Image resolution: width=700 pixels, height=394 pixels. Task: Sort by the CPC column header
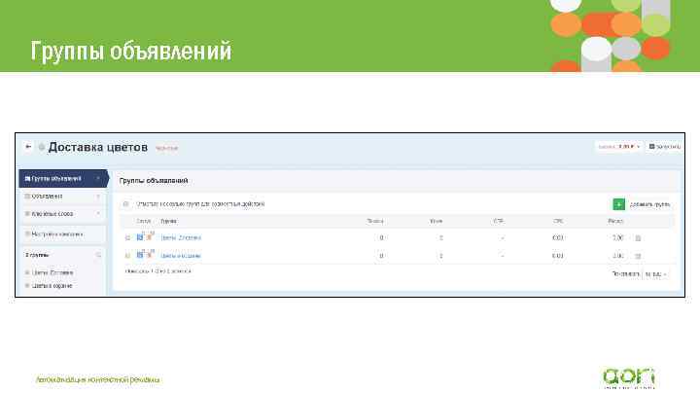coord(558,221)
